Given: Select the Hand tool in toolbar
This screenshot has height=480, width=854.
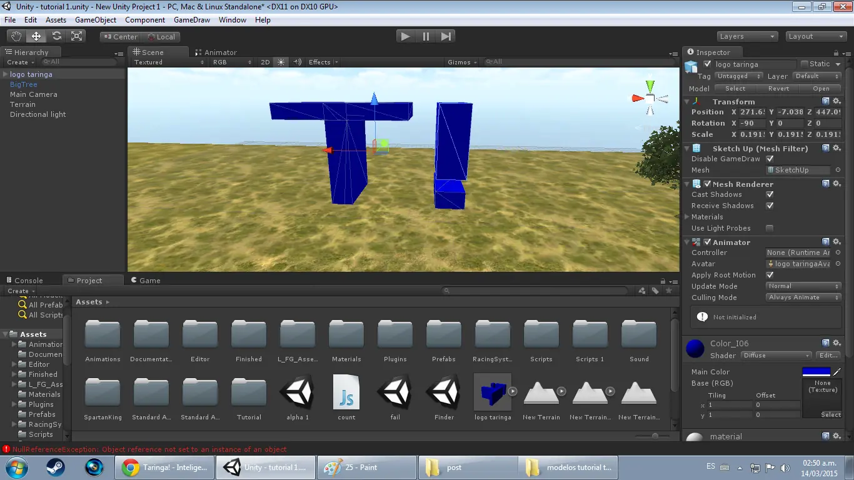Looking at the screenshot, I should [x=16, y=36].
